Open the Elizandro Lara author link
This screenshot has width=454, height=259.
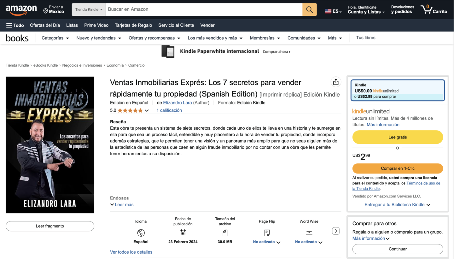point(177,103)
